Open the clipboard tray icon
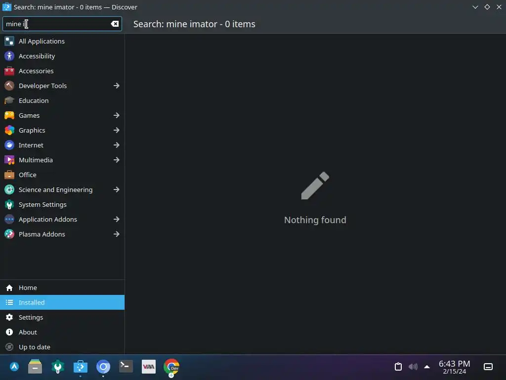This screenshot has height=380, width=506. pos(398,367)
